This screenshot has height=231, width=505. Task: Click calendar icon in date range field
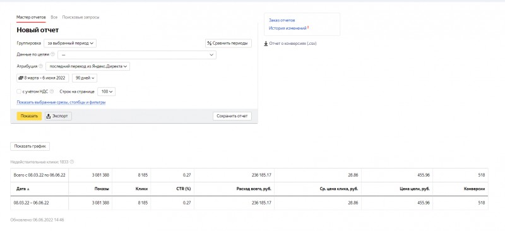tap(21, 78)
